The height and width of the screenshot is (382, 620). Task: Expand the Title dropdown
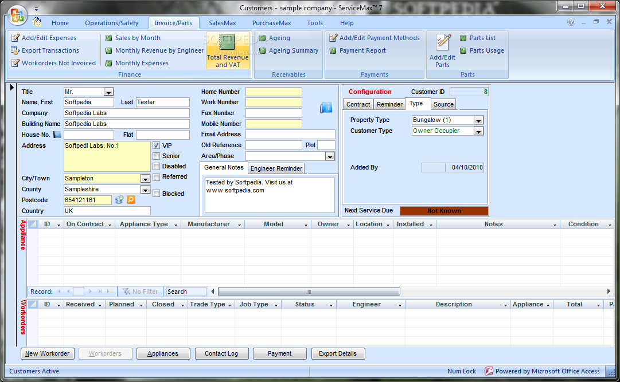click(109, 92)
